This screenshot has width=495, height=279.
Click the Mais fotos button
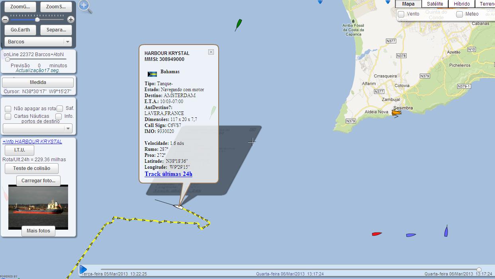tap(38, 231)
